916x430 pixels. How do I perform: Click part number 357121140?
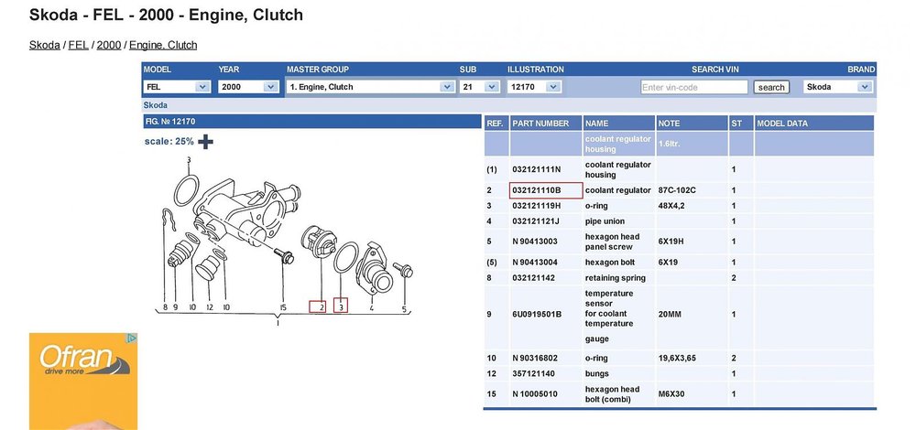pos(533,373)
